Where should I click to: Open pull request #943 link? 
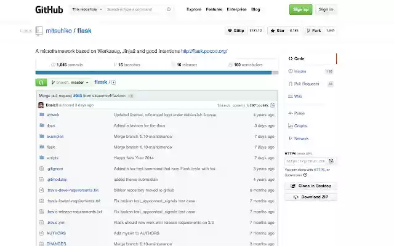(78, 96)
